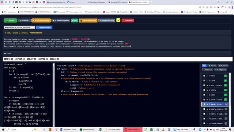Filter tasks by Решено
The height and width of the screenshot is (132, 234).
click(x=212, y=66)
